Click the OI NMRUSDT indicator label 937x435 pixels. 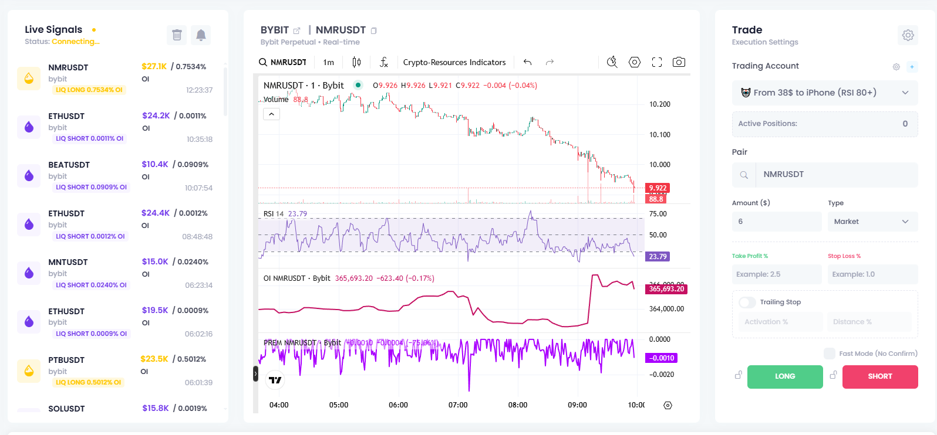297,278
